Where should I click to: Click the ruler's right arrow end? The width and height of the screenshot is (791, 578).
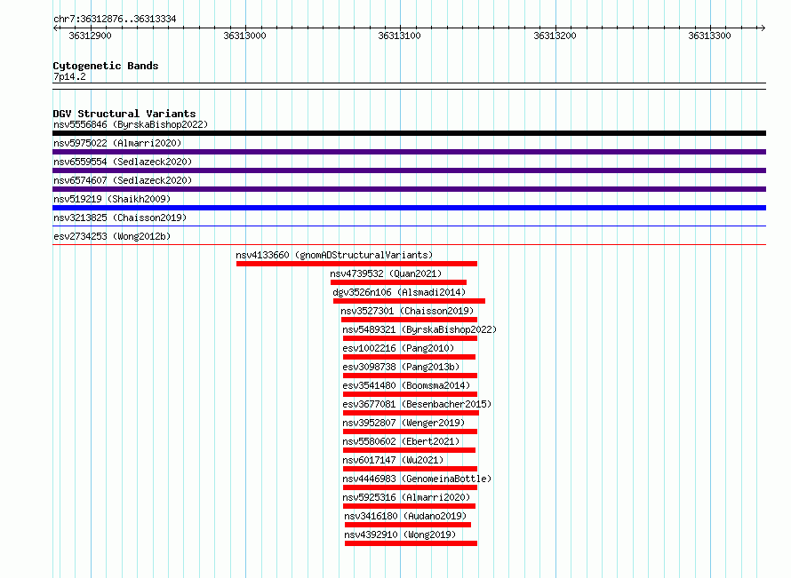click(763, 28)
